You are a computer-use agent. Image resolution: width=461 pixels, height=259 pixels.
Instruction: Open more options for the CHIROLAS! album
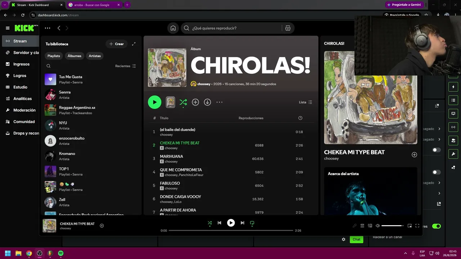tap(219, 102)
